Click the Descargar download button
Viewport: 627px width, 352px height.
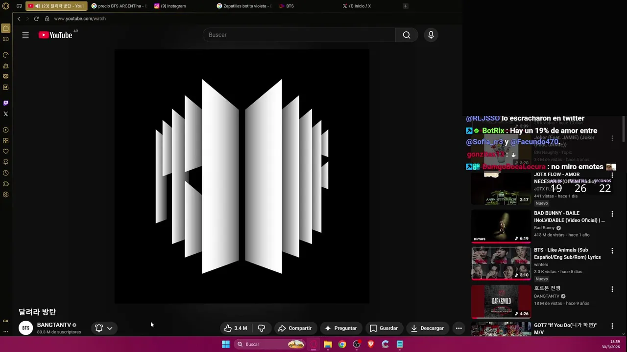[427, 328]
